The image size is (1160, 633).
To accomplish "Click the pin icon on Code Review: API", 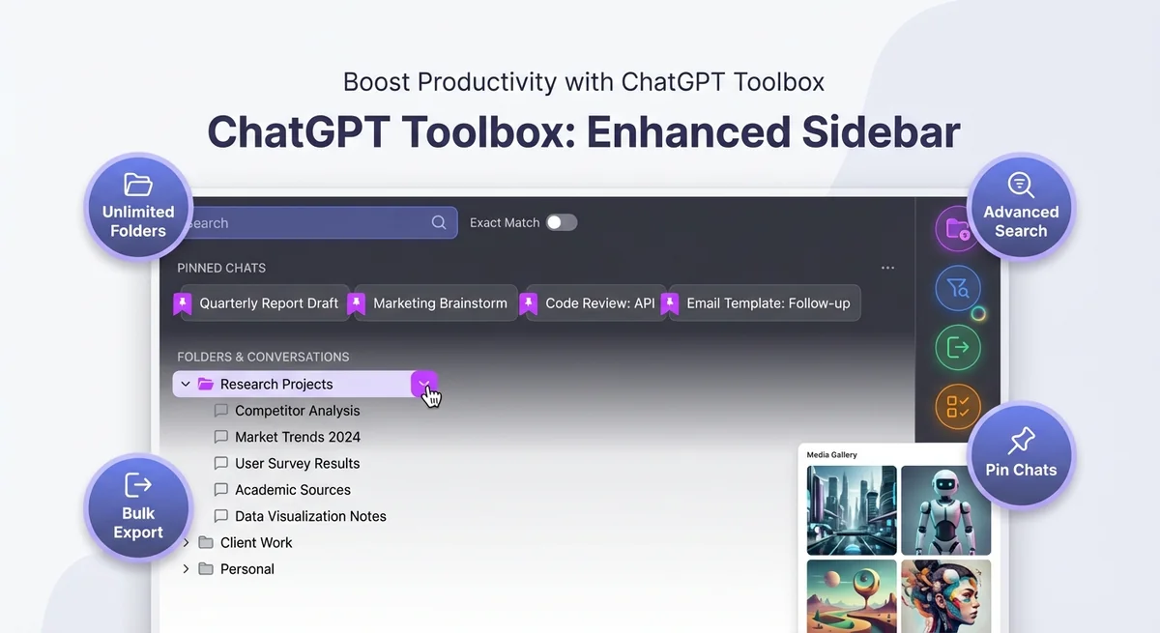I will (529, 302).
